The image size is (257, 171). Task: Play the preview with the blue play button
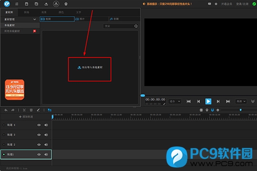208,102
